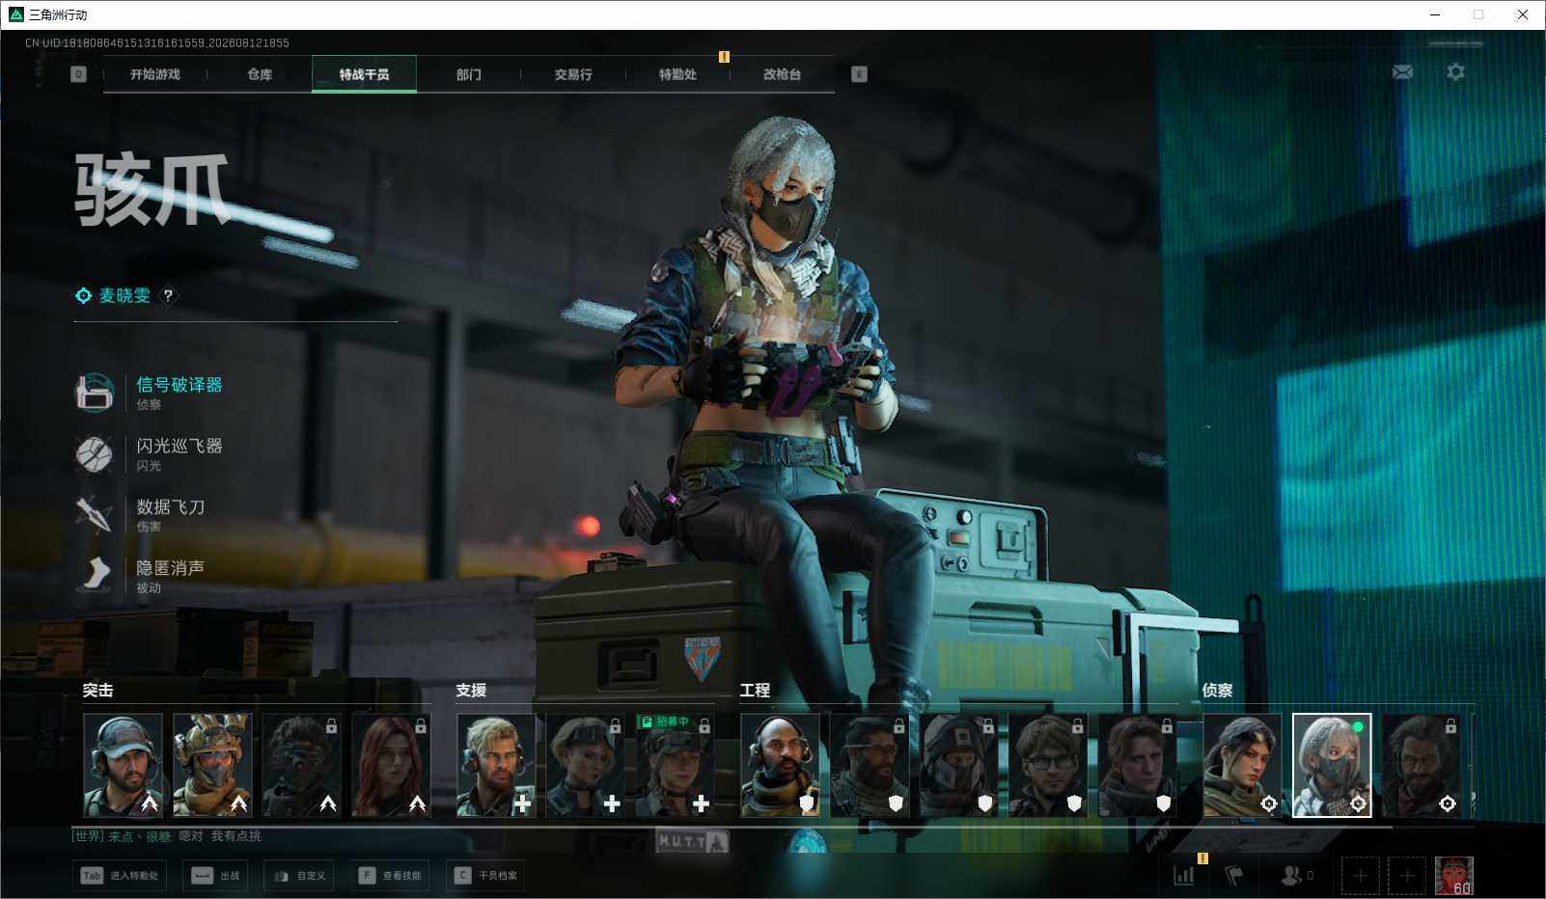Image resolution: width=1546 pixels, height=899 pixels.
Task: Select the 隐匿消声 passive skill icon
Action: tap(95, 575)
